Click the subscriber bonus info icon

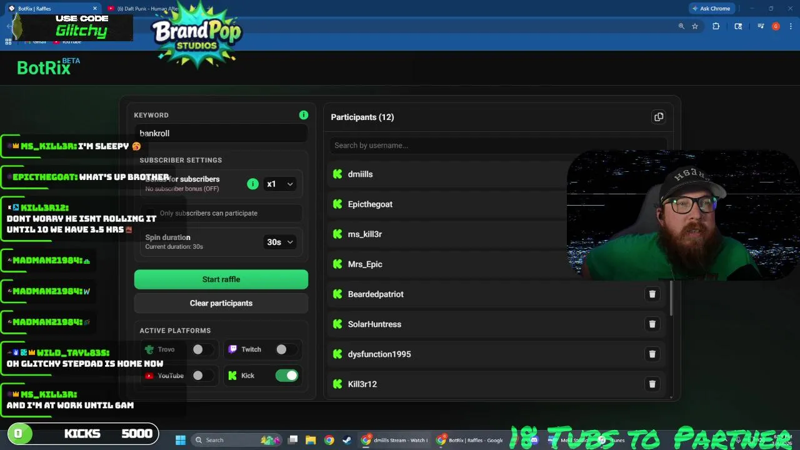point(252,184)
